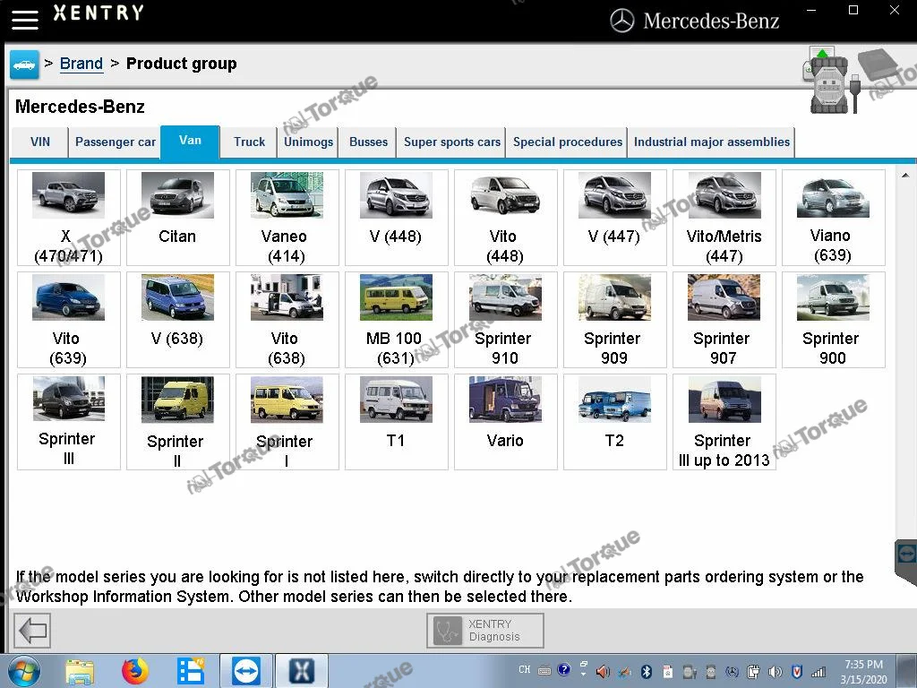Select the Sprinter I tile
The width and height of the screenshot is (917, 688).
click(x=287, y=422)
